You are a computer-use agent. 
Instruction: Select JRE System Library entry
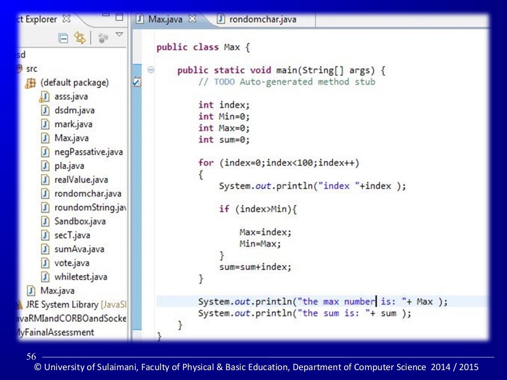pos(72,305)
